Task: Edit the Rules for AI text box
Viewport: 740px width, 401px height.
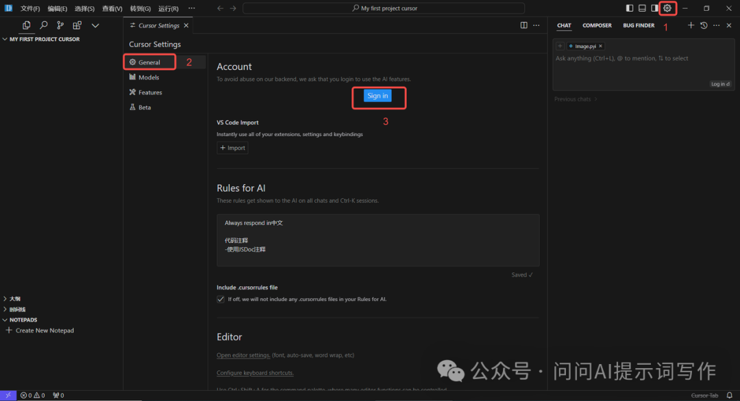Action: point(378,240)
